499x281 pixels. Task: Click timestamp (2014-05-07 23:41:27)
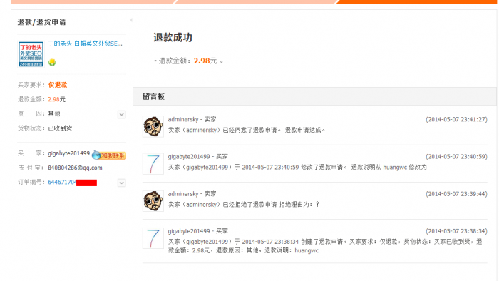(456, 119)
